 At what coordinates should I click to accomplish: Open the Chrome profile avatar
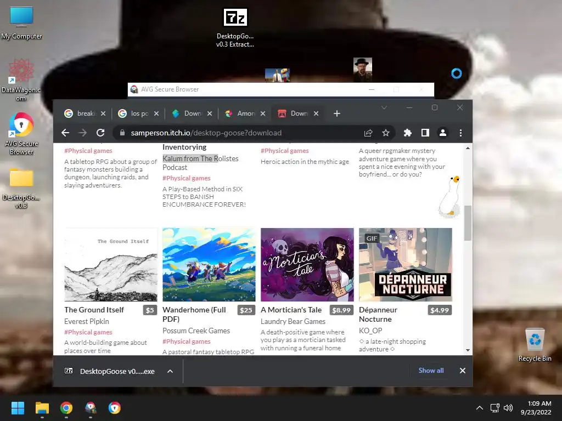pos(443,133)
